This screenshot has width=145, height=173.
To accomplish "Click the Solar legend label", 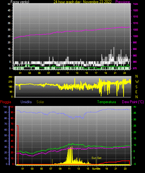I will (x=40, y=102).
